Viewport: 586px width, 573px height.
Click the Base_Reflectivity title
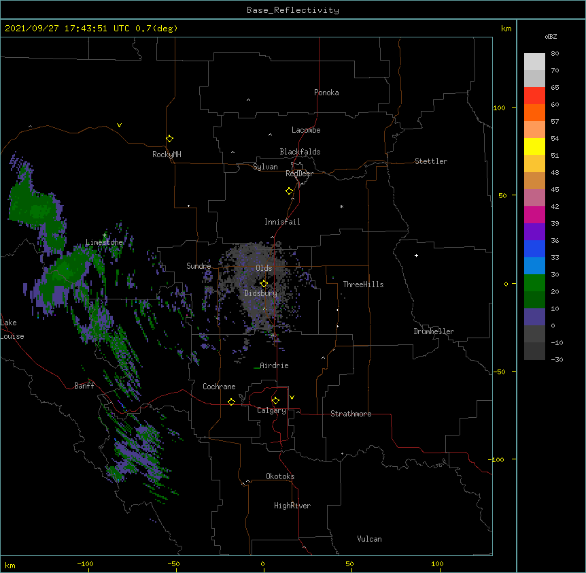pos(293,10)
